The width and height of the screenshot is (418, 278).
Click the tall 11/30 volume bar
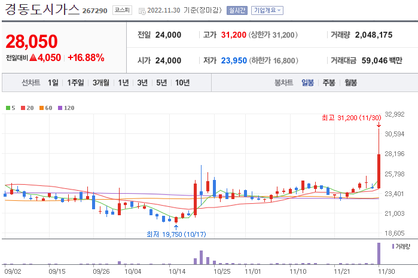379,253
